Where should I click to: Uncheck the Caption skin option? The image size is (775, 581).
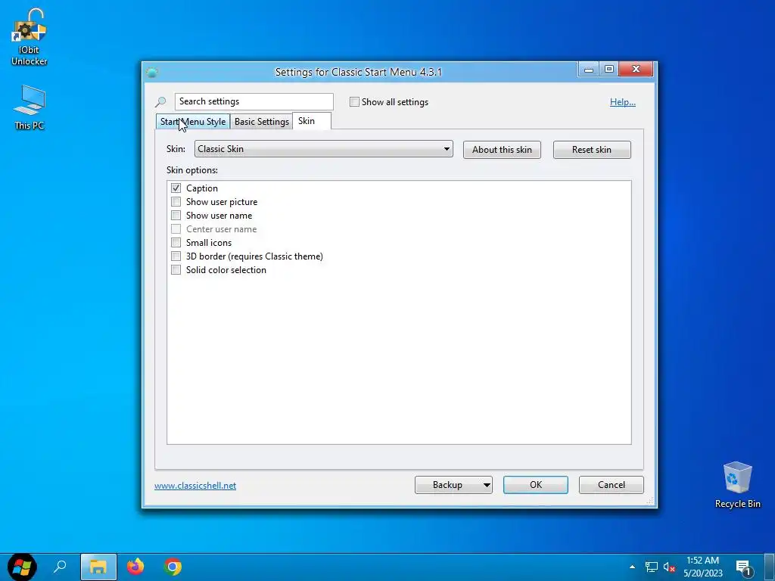click(176, 188)
